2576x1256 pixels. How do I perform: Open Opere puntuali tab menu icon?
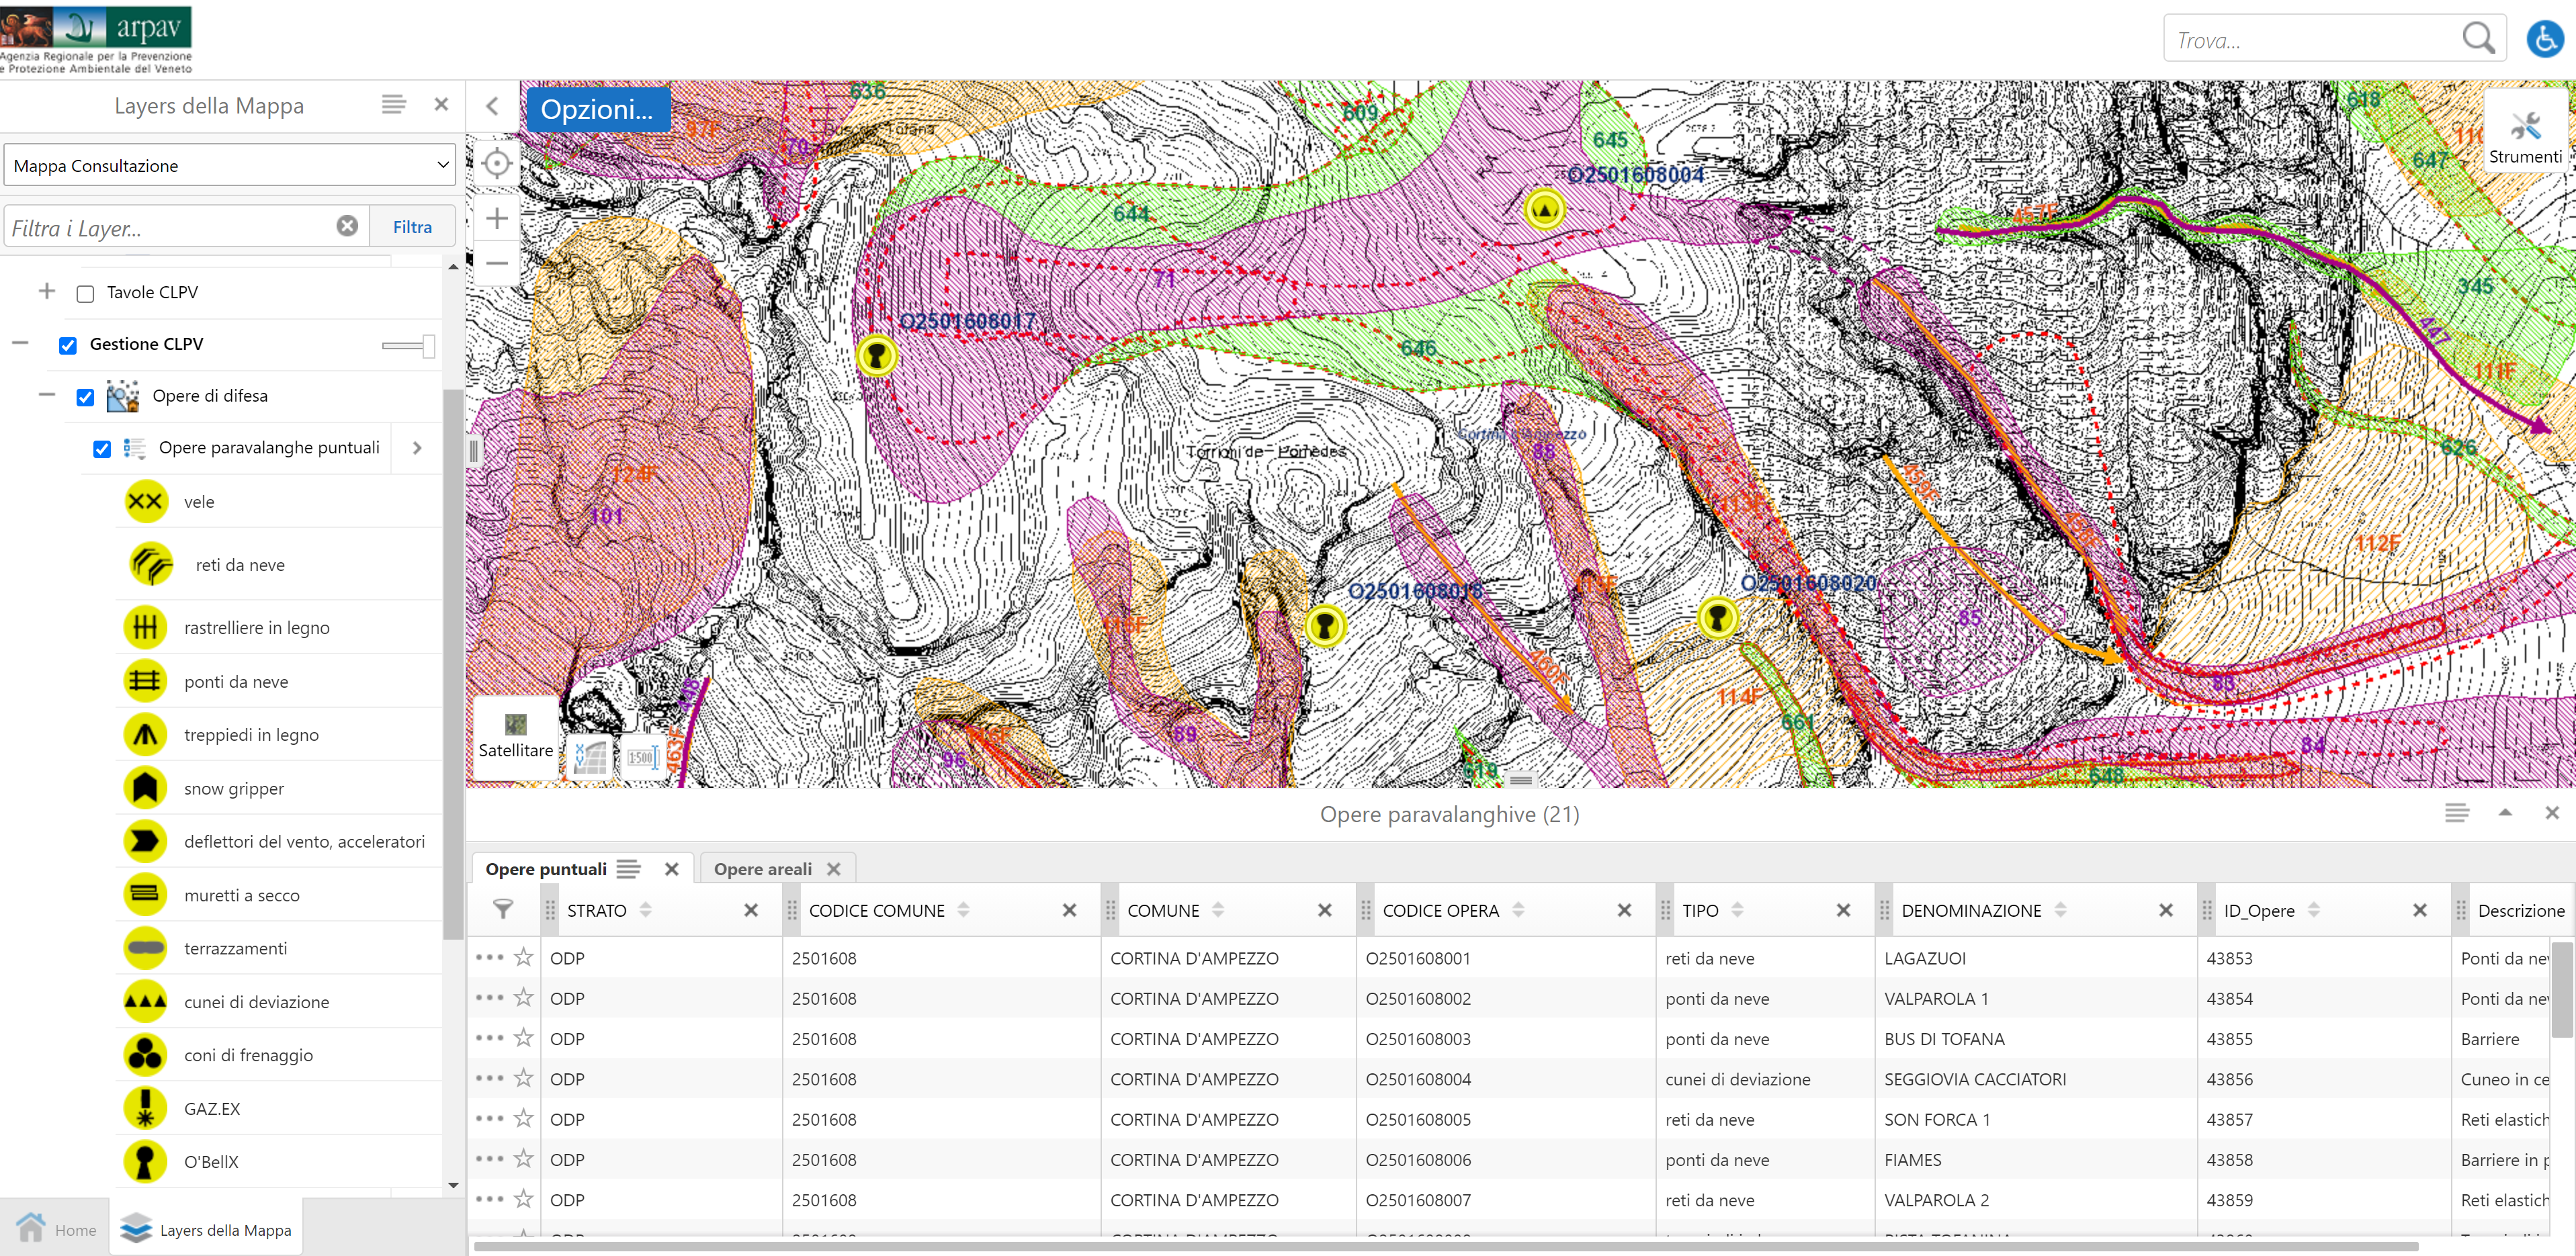point(628,868)
